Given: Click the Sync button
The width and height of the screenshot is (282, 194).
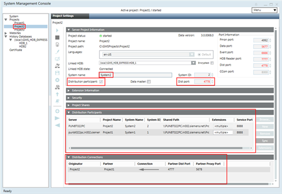Looking at the screenshot, I should click(x=264, y=140).
